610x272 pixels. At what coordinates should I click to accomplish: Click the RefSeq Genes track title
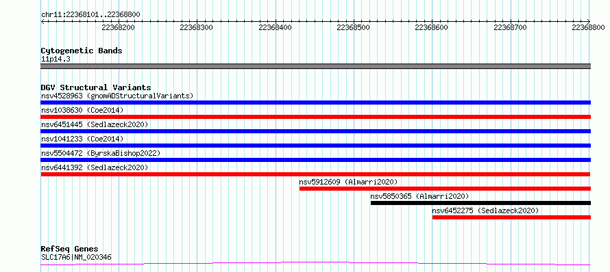(69, 249)
